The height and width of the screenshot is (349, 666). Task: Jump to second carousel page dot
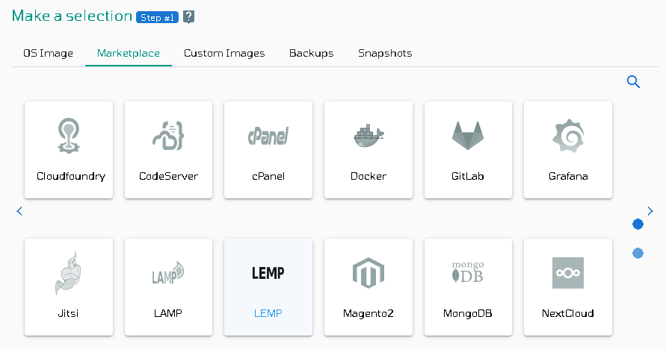coord(638,254)
